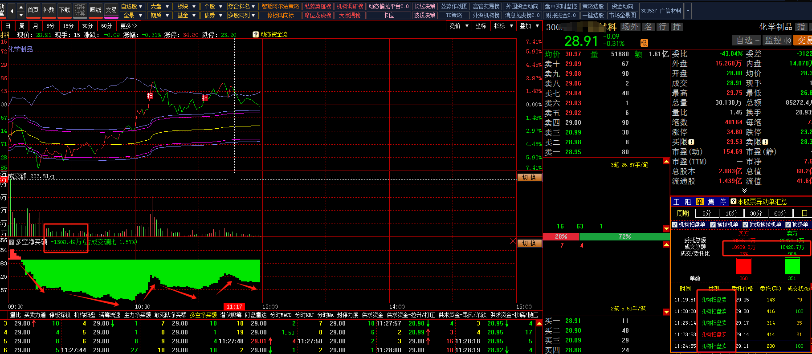Switch chart to 60分 period tab
This screenshot has width=812, height=354.
click(106, 26)
